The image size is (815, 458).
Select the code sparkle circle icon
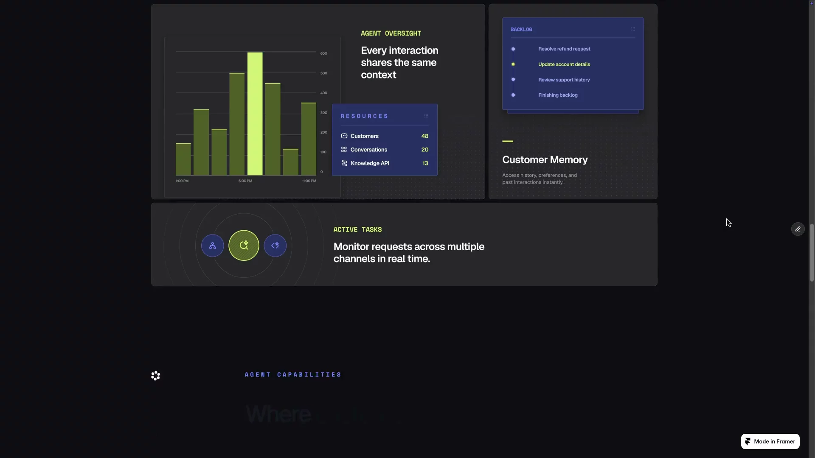[x=275, y=246]
